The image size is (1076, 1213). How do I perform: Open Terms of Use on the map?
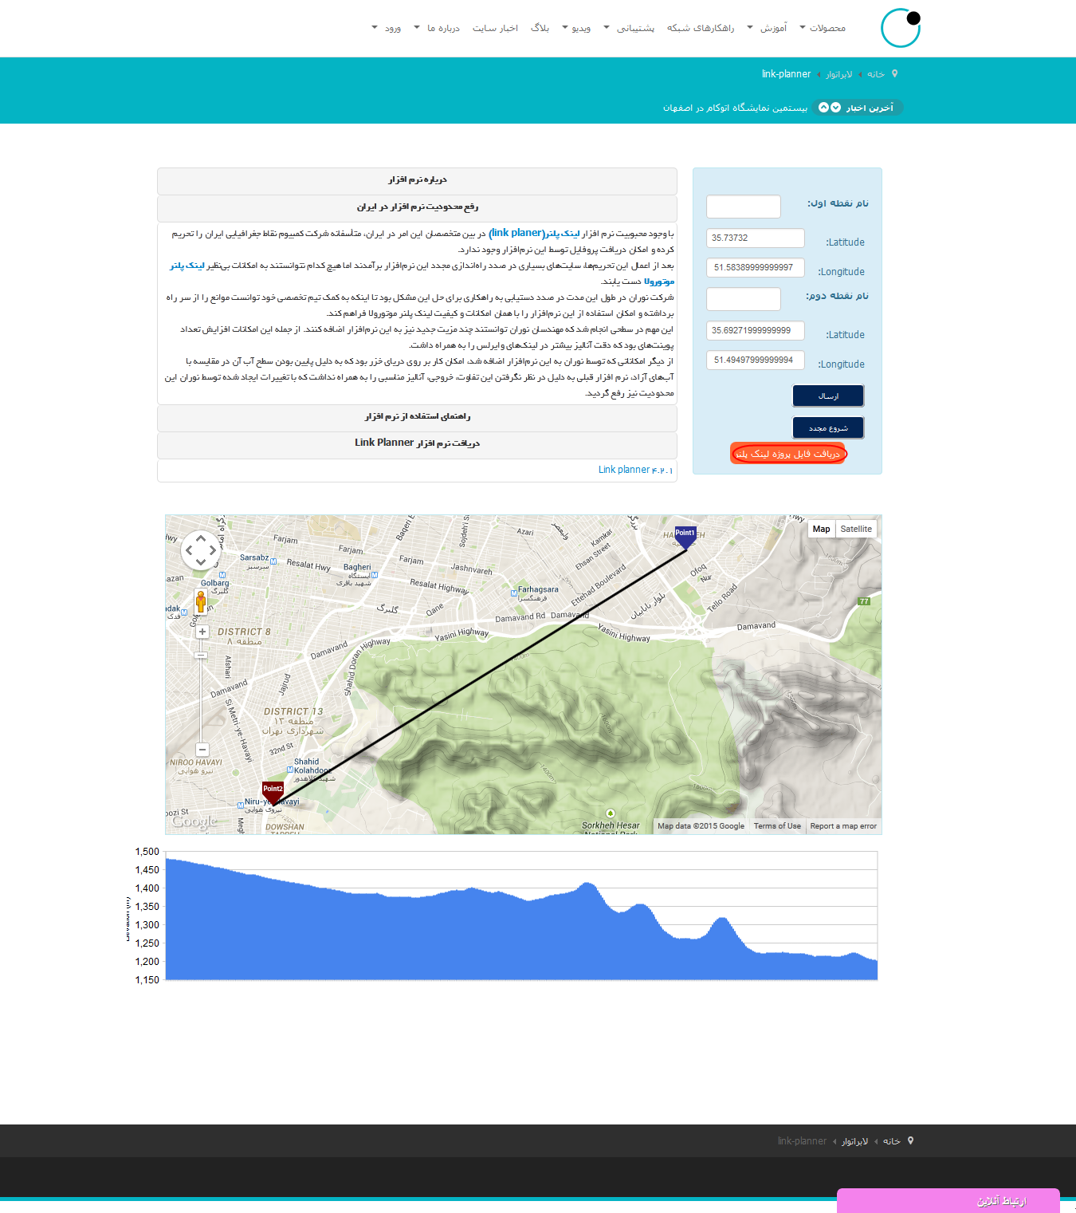point(777,826)
